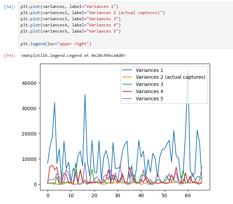Click the red legend line swatch
This screenshot has height=204, width=233.
coord(127,91)
